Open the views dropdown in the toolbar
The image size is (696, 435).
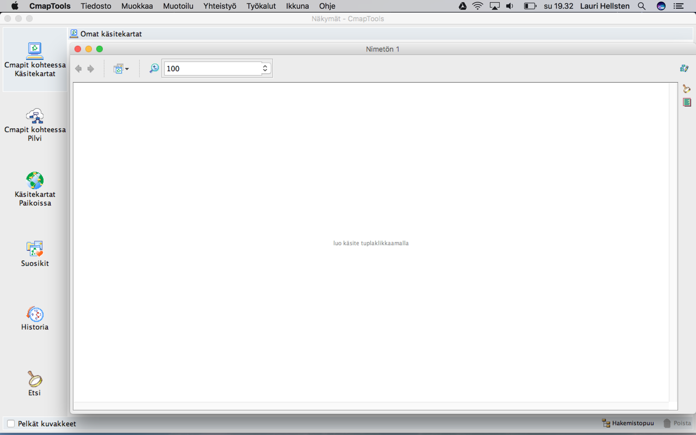(121, 69)
